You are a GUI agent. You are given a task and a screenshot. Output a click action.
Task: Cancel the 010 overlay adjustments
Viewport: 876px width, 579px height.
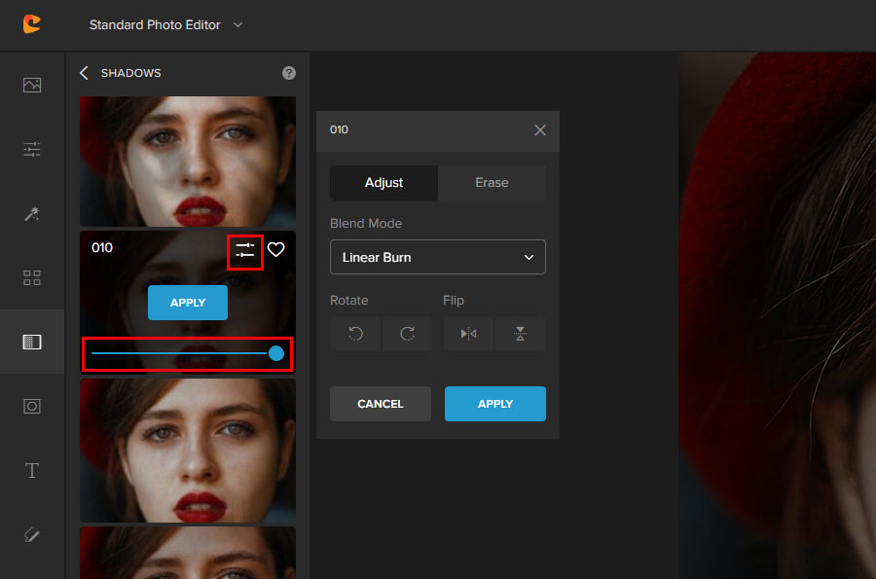click(x=380, y=404)
